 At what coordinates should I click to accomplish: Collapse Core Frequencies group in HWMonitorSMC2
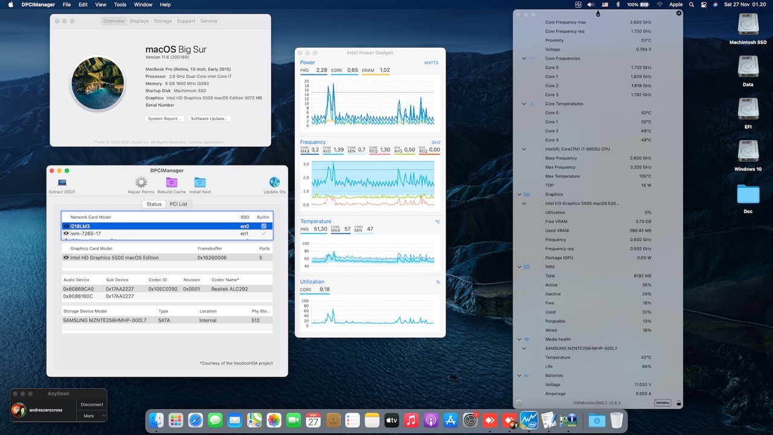(524, 59)
